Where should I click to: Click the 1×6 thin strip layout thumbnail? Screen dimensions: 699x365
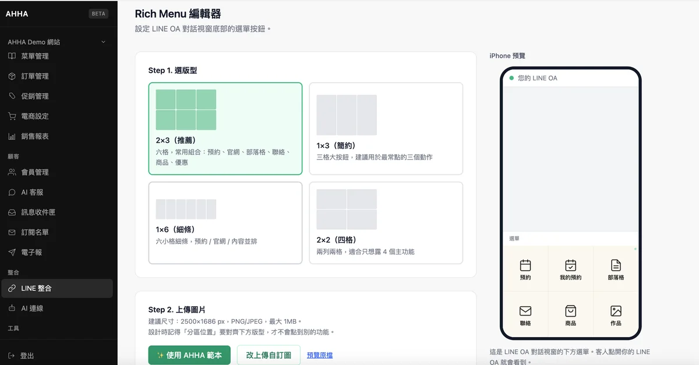[186, 209]
